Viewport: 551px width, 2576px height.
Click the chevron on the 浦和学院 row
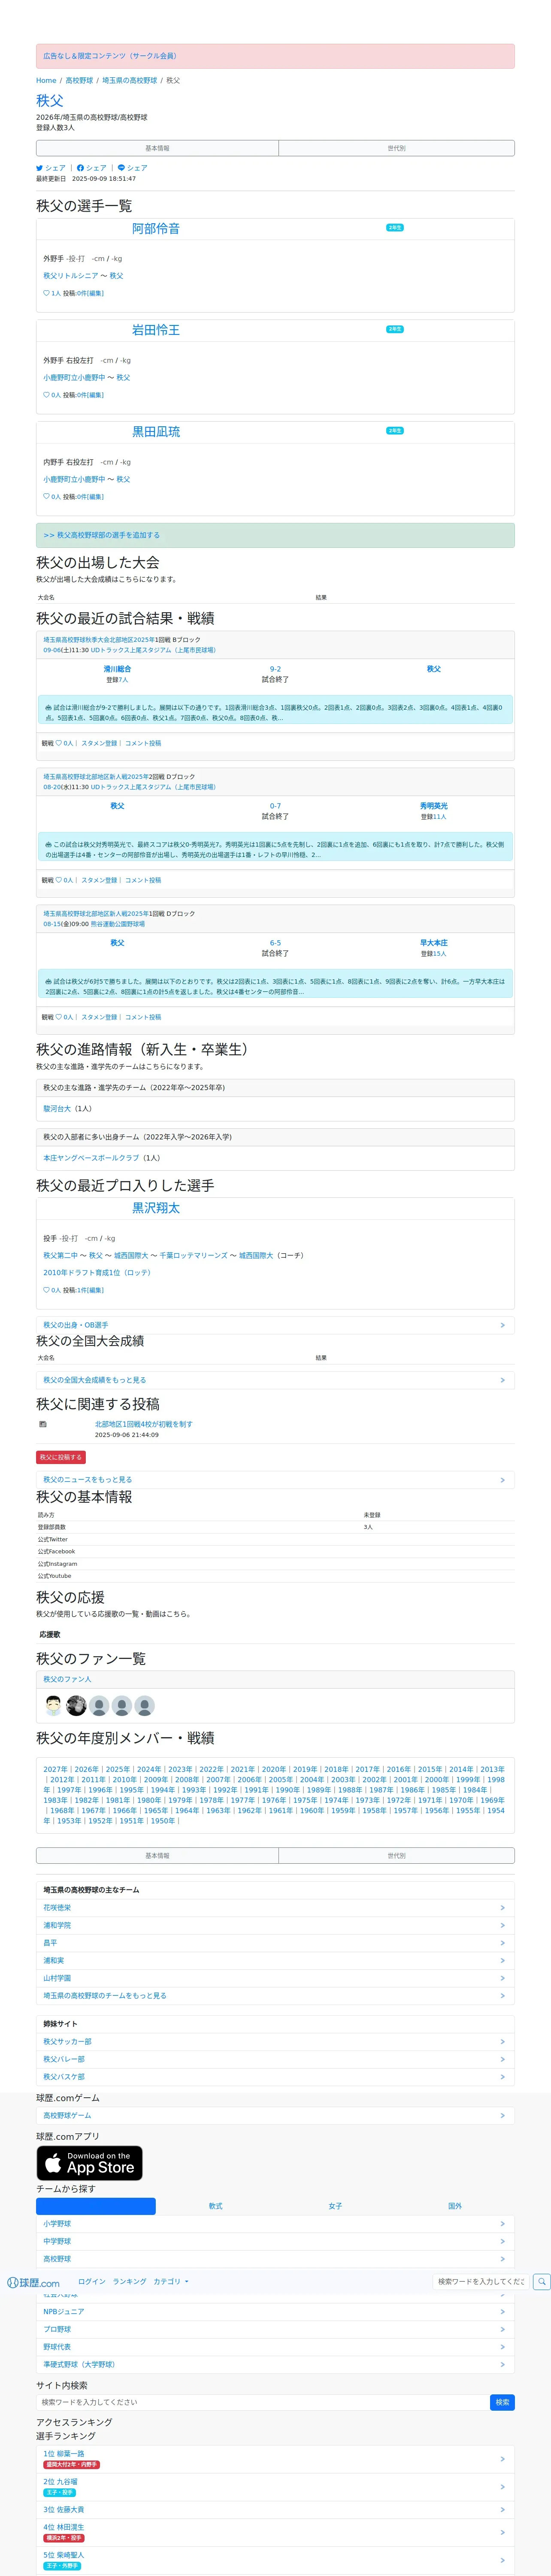tap(502, 1925)
